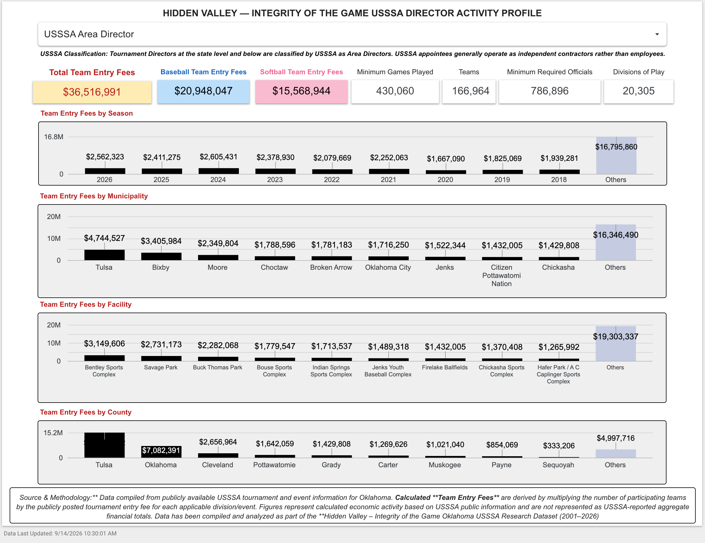Select the 2026 season bar
Screen dimensions: 705x543
[x=105, y=171]
